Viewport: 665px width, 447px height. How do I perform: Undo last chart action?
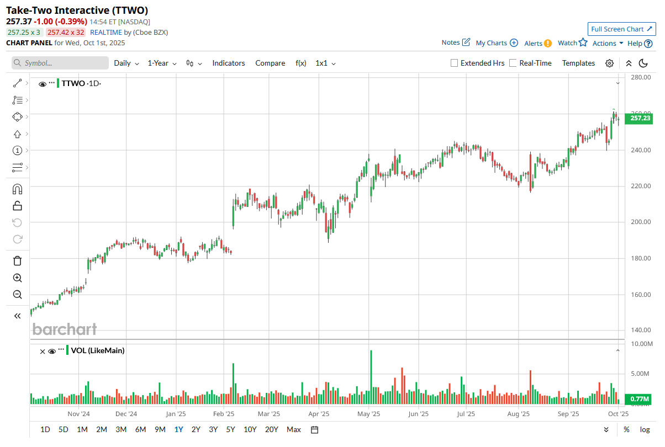click(17, 222)
